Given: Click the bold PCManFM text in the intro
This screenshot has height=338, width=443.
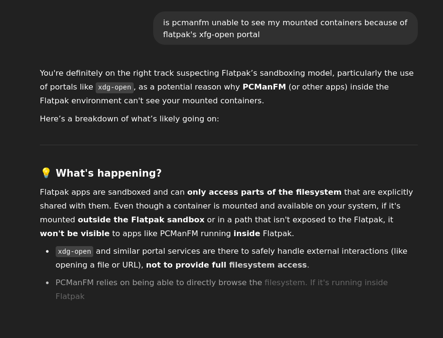Looking at the screenshot, I should tap(264, 87).
